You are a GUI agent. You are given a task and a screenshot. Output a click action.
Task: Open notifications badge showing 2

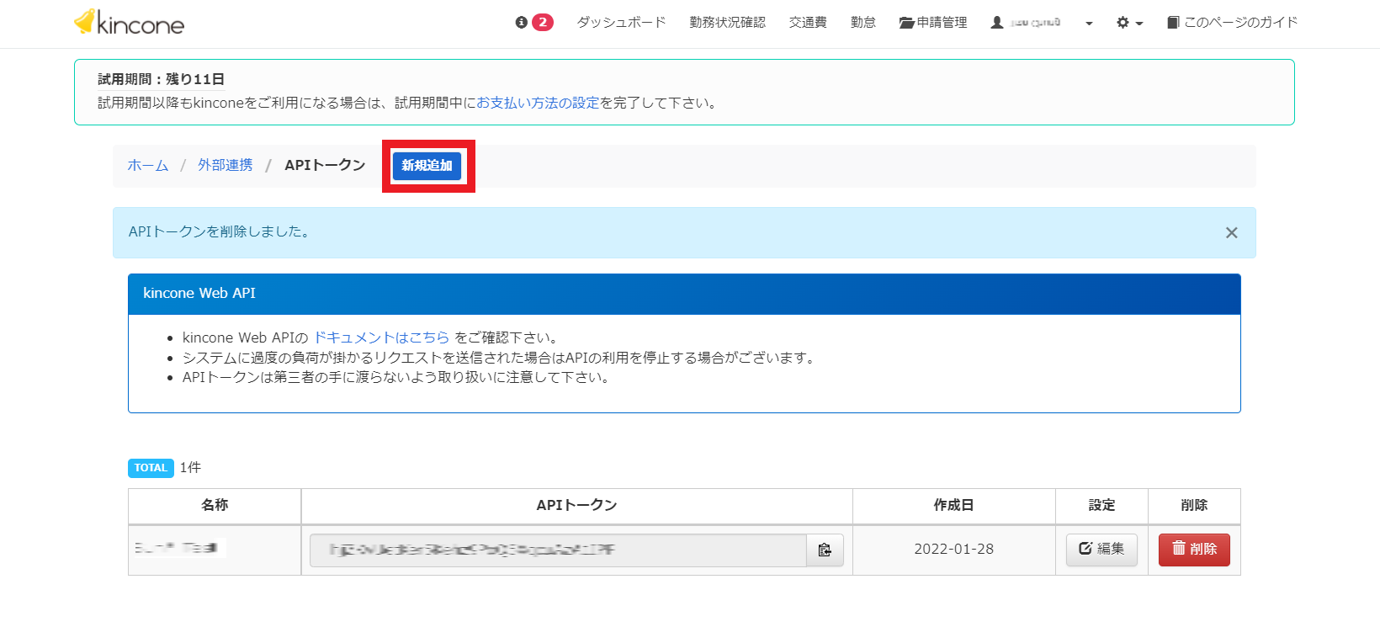click(x=534, y=23)
